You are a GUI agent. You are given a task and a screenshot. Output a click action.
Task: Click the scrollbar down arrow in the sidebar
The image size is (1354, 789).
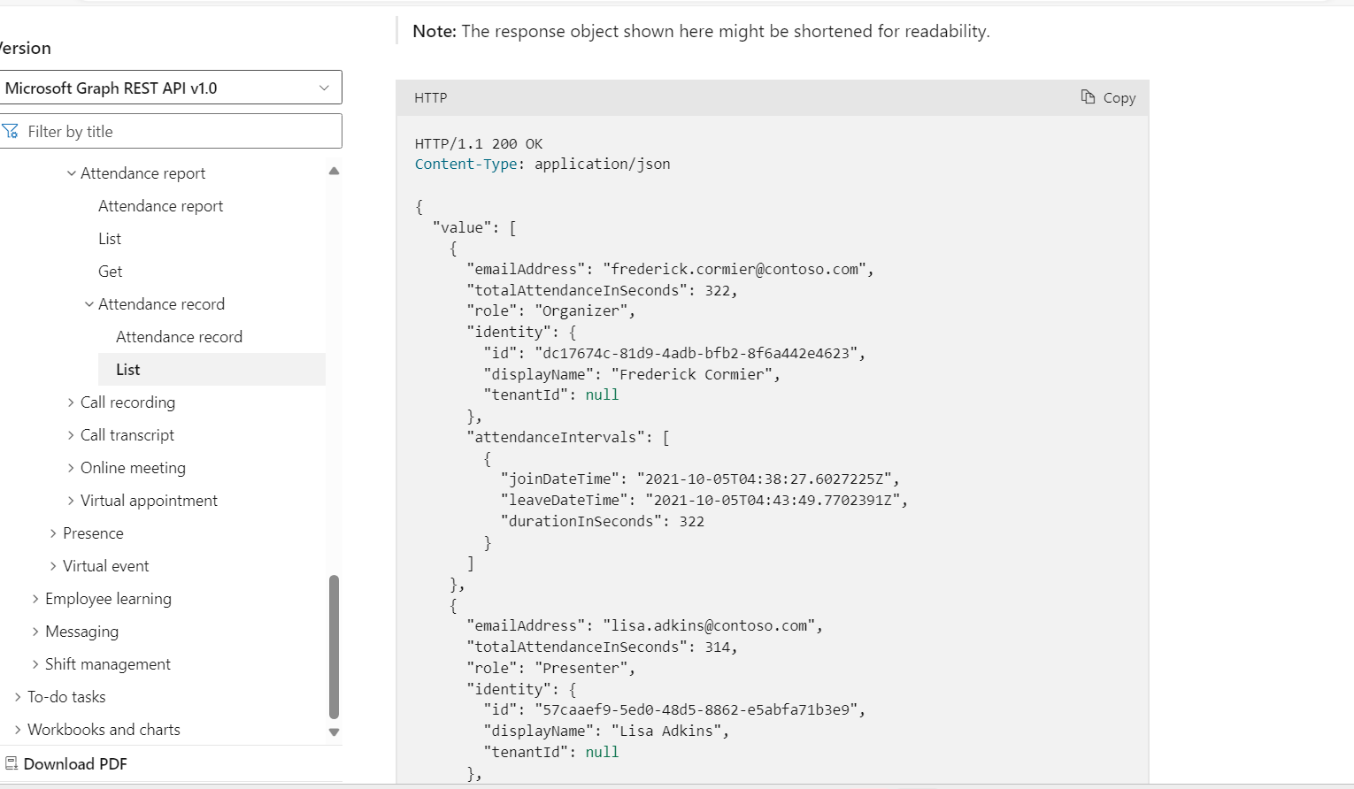pos(334,732)
